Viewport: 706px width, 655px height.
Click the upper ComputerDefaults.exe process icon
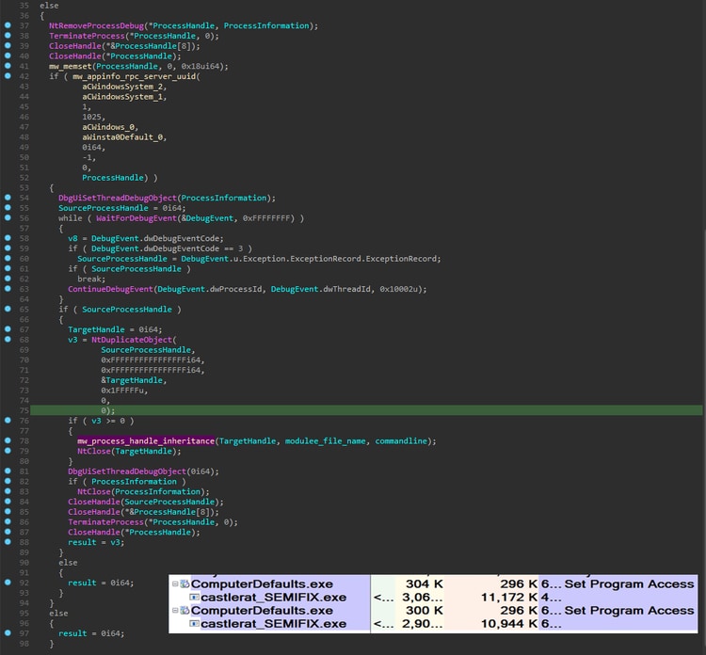click(x=185, y=584)
